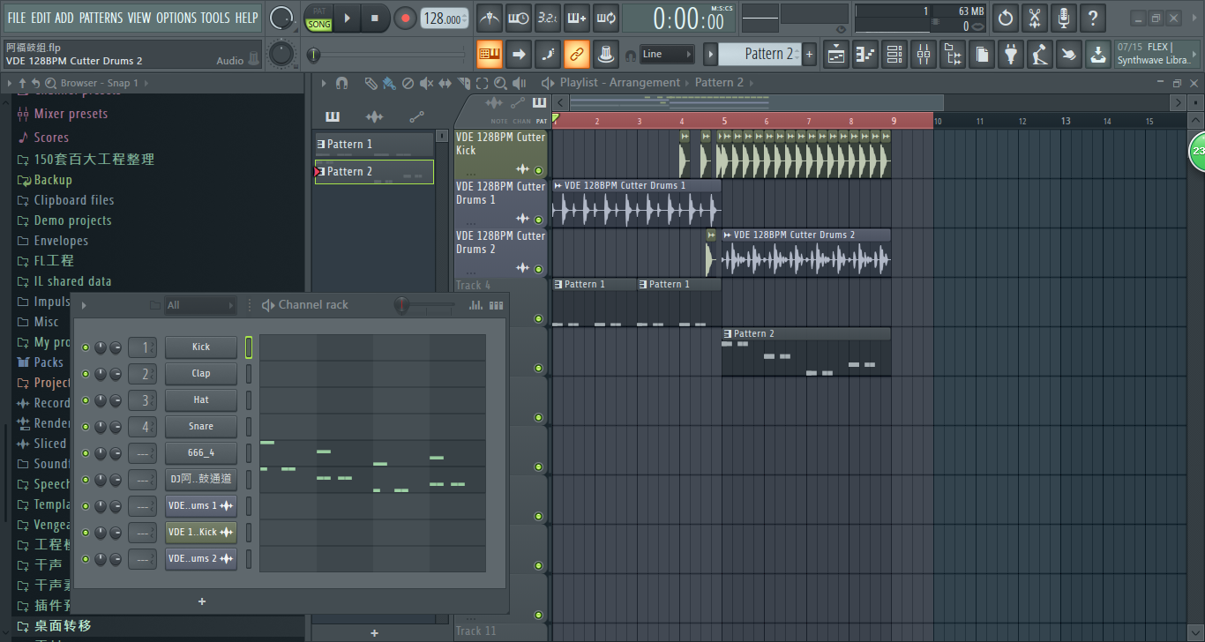Select the Paint brush tool in the playlist
Viewport: 1205px width, 642px height.
[x=389, y=83]
